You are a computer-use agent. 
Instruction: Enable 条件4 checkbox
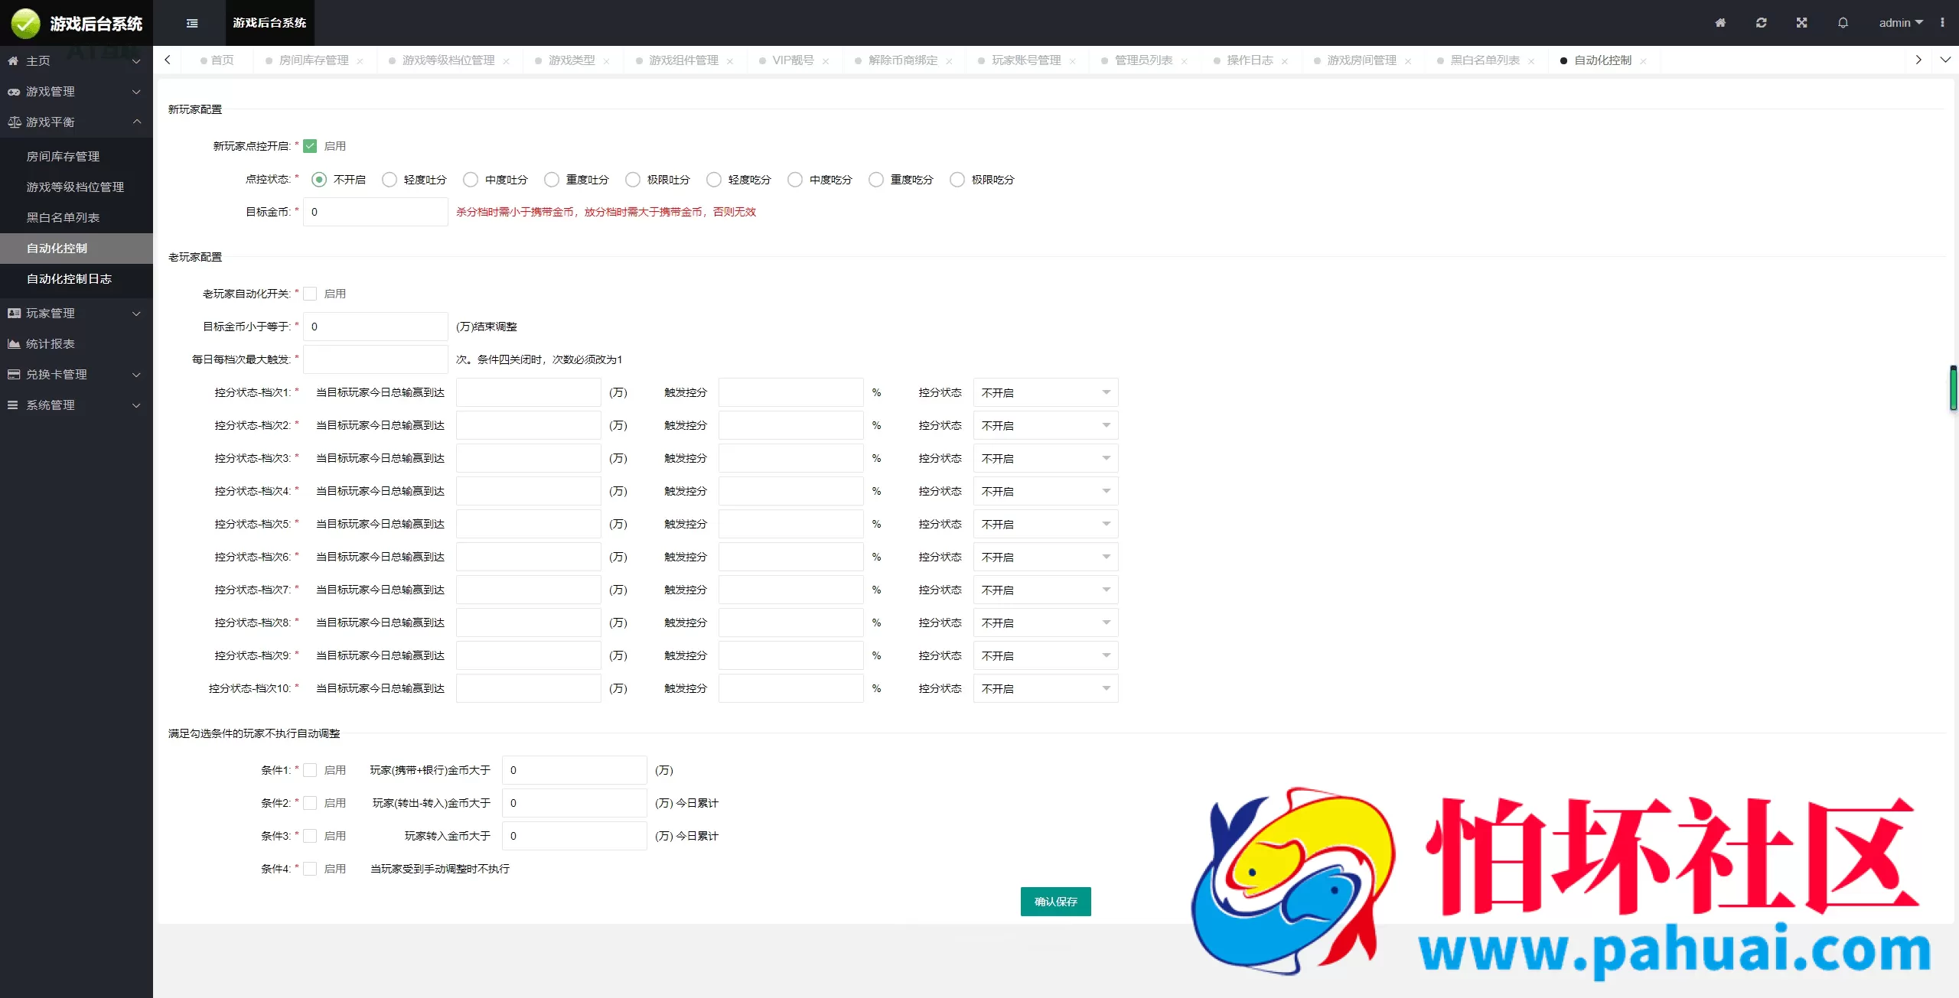(310, 869)
